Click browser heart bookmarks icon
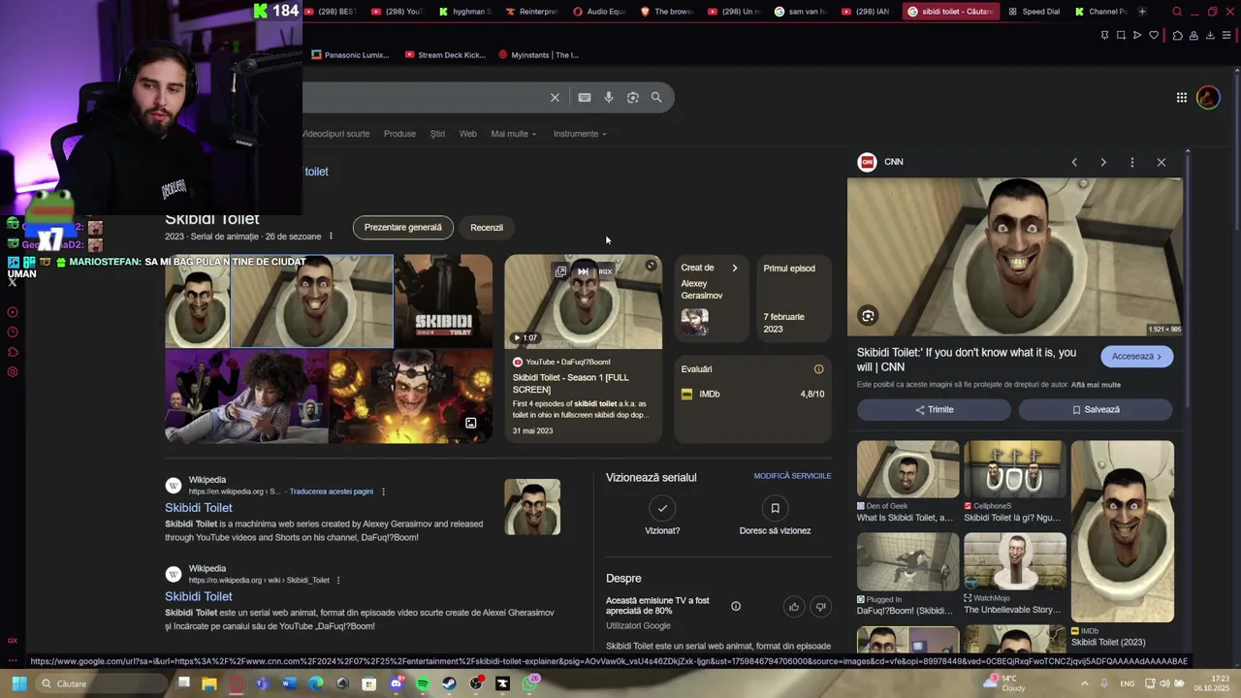Screen dimensions: 1241x698 (x=1154, y=36)
